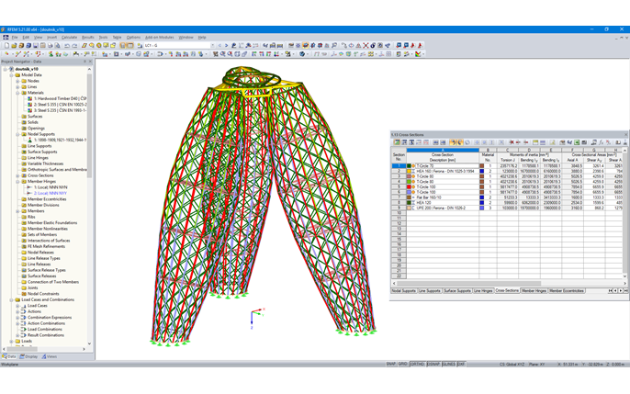Click the colored results panel icon at the toolbar end
The image size is (630, 394).
coord(418,54)
